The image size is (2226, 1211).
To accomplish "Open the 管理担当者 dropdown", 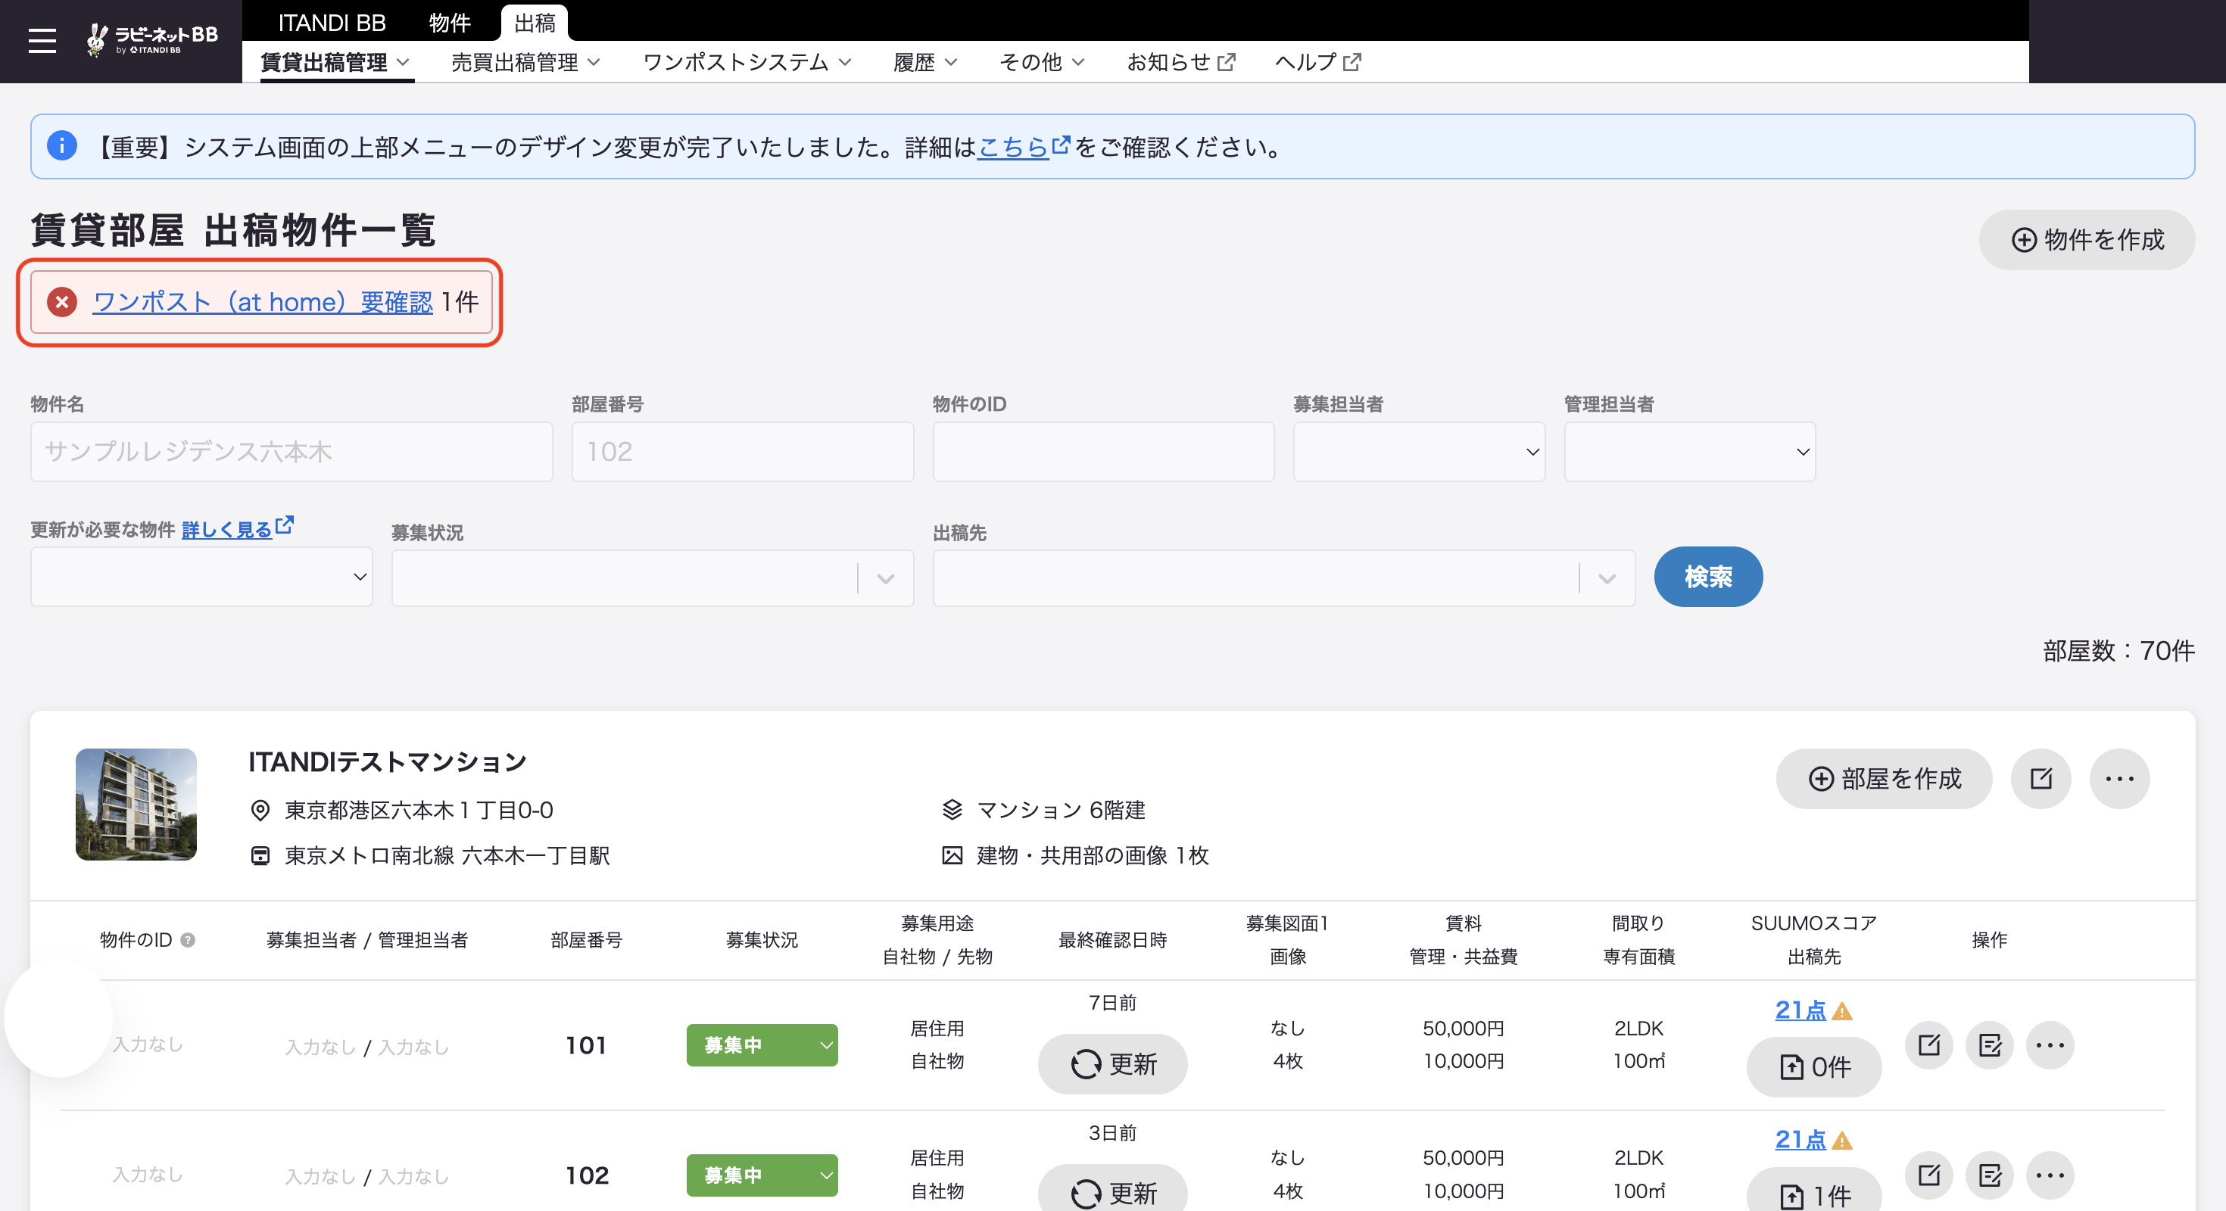I will click(x=1689, y=452).
